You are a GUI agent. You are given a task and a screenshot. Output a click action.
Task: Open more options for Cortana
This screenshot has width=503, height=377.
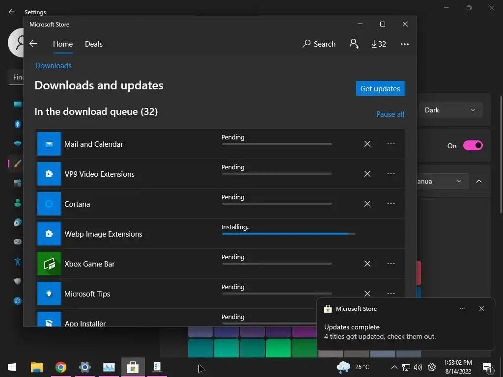[x=391, y=204]
